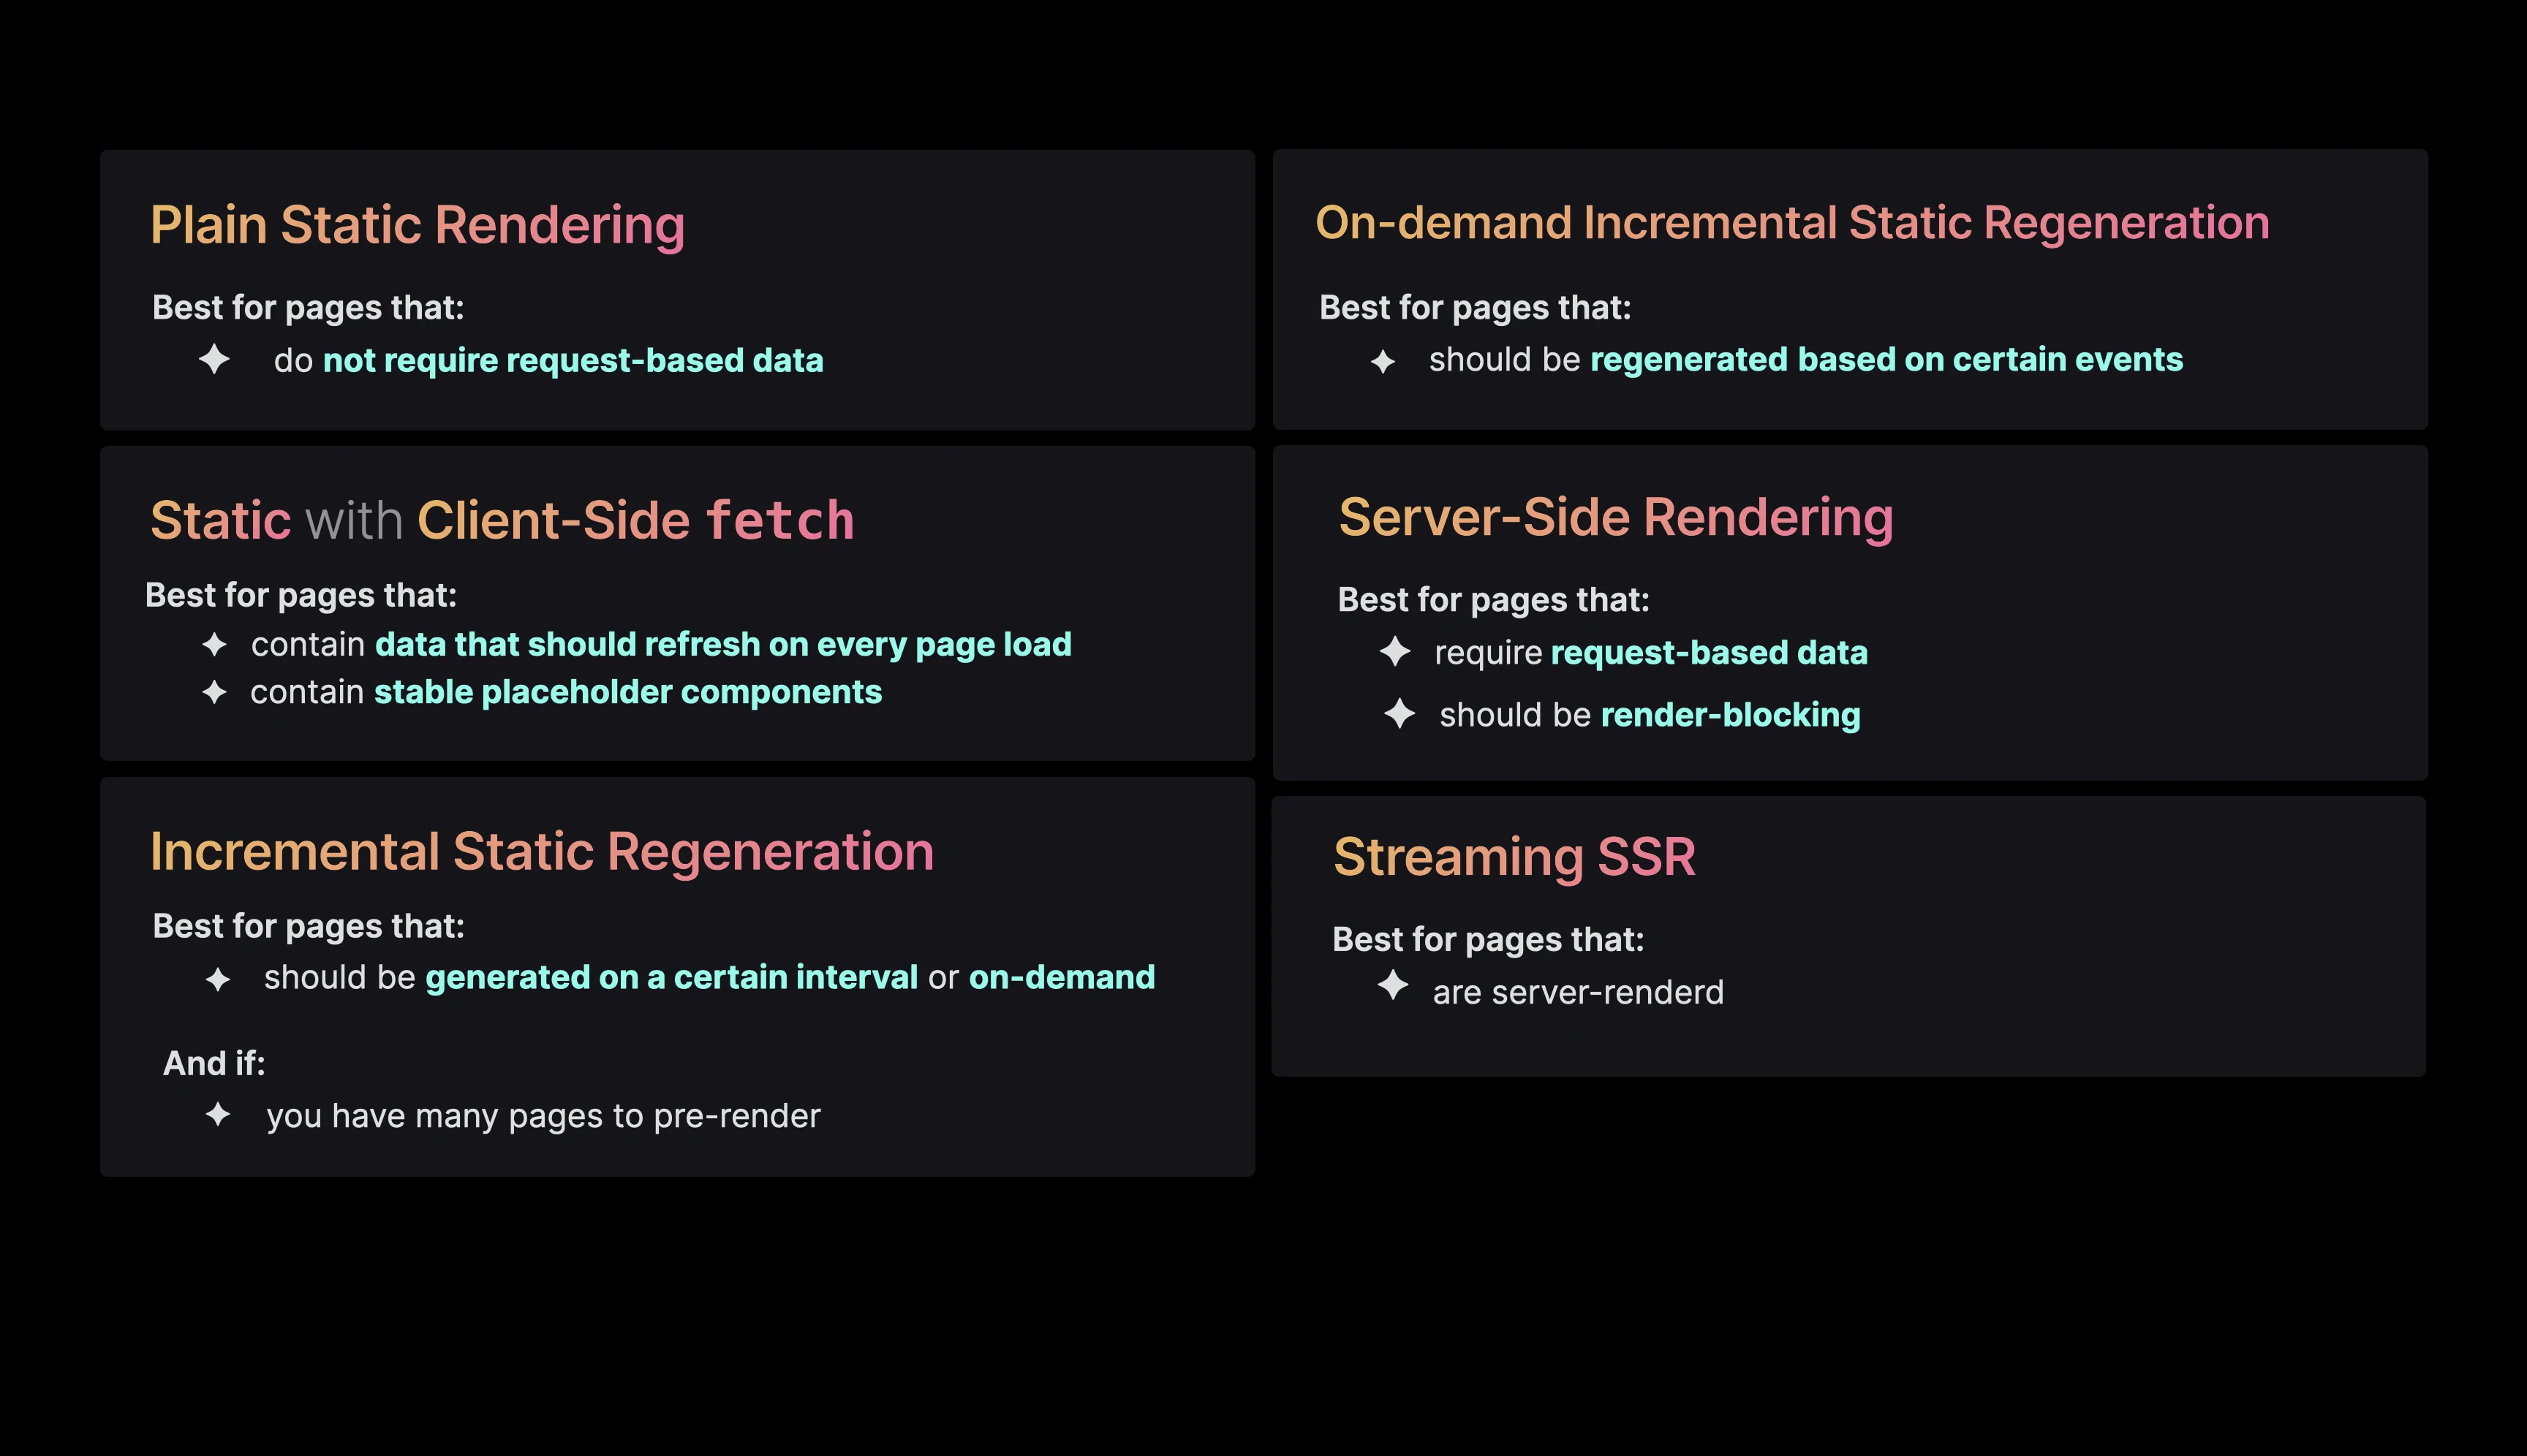Click 'On-demand Incremental Static Regeneration' heading

(x=1791, y=222)
